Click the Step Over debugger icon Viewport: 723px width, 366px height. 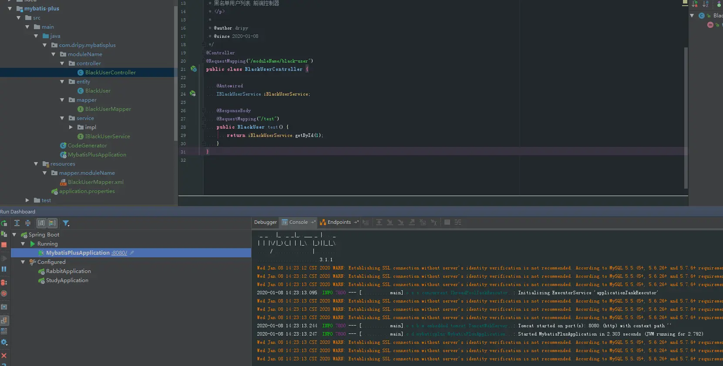379,222
